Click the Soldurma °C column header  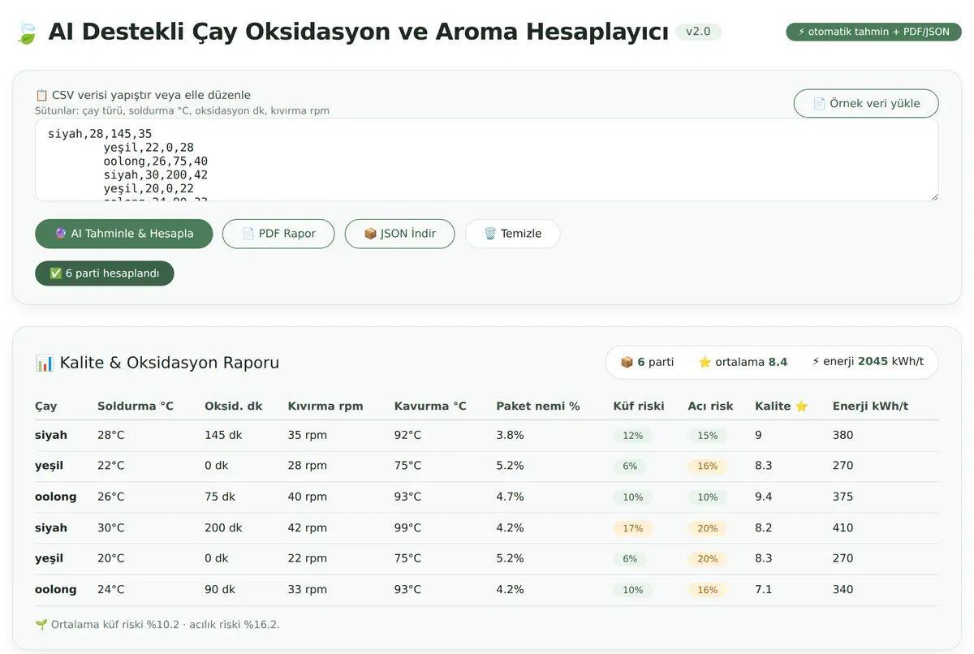pos(136,406)
